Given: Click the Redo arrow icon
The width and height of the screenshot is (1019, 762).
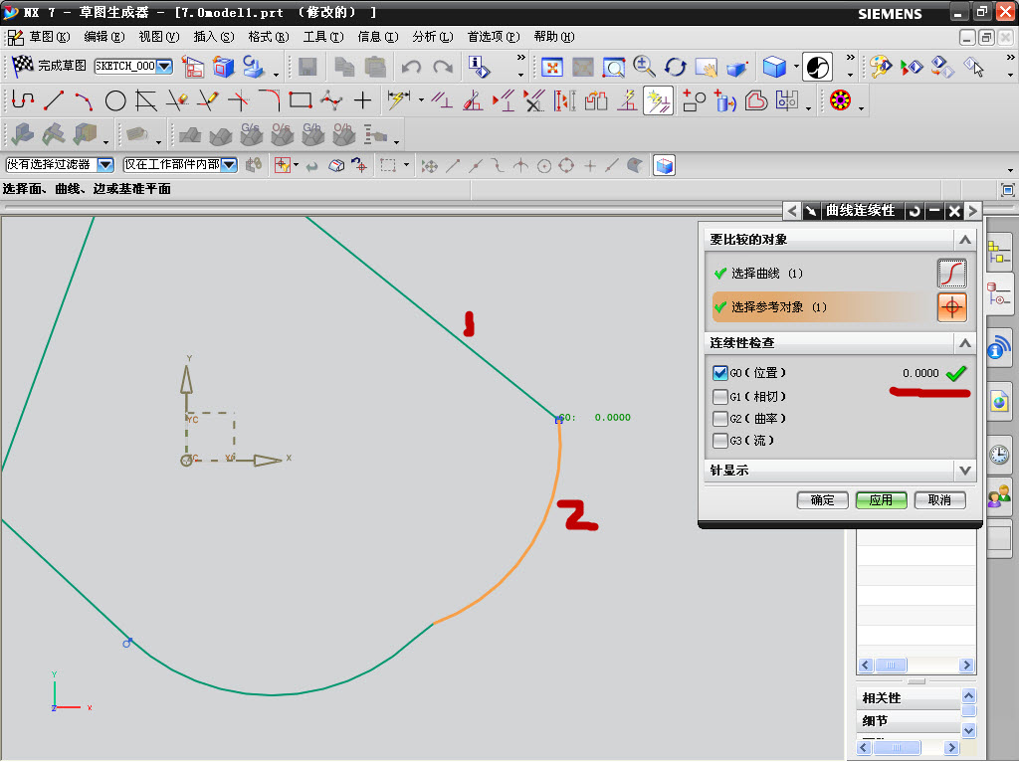Looking at the screenshot, I should point(443,67).
